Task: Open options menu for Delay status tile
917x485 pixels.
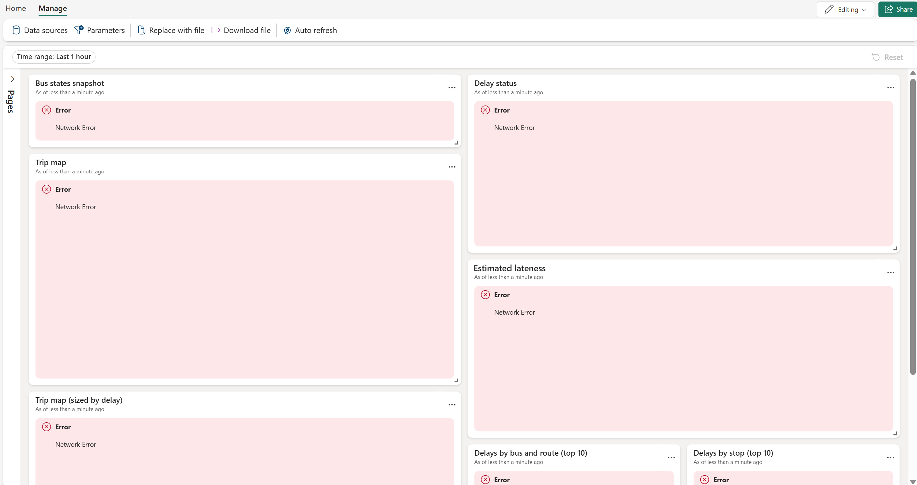Action: (890, 87)
